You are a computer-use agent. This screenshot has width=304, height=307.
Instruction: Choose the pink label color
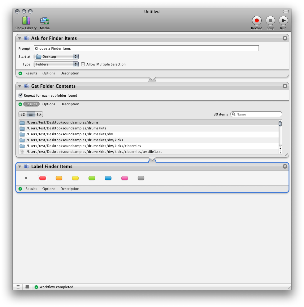click(125, 178)
